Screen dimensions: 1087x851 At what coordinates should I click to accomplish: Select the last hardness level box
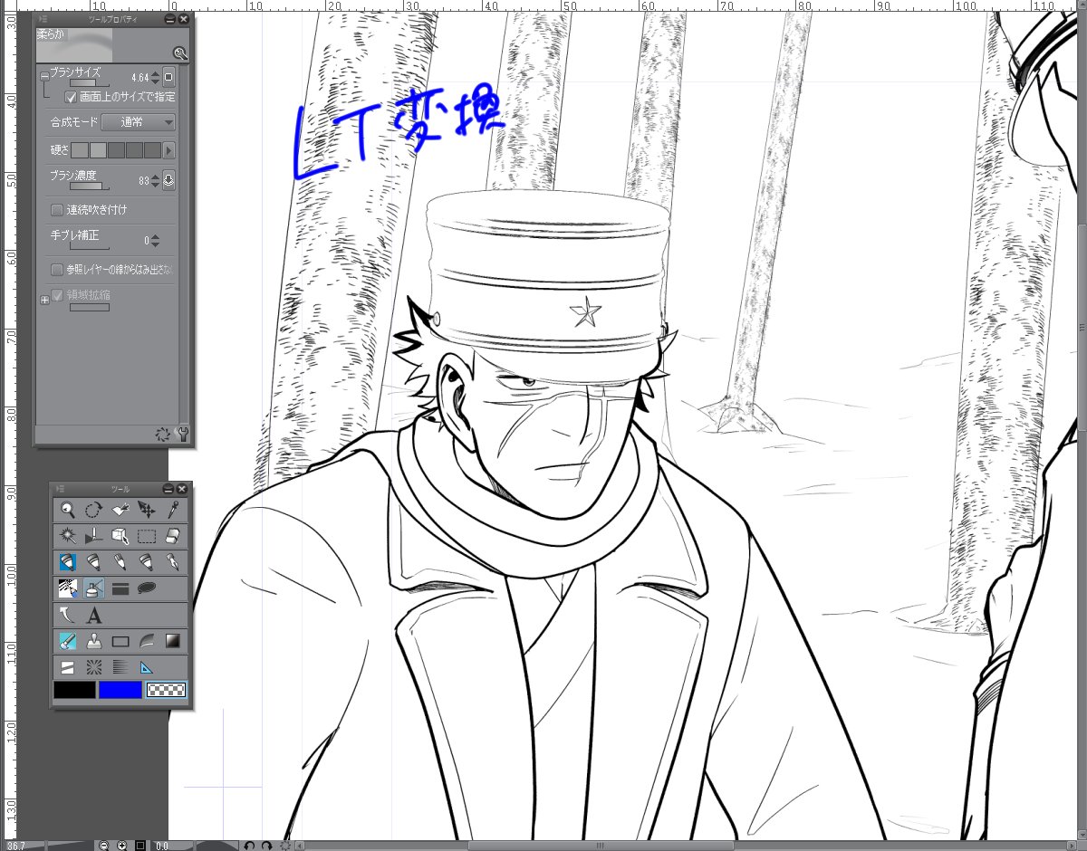point(152,150)
